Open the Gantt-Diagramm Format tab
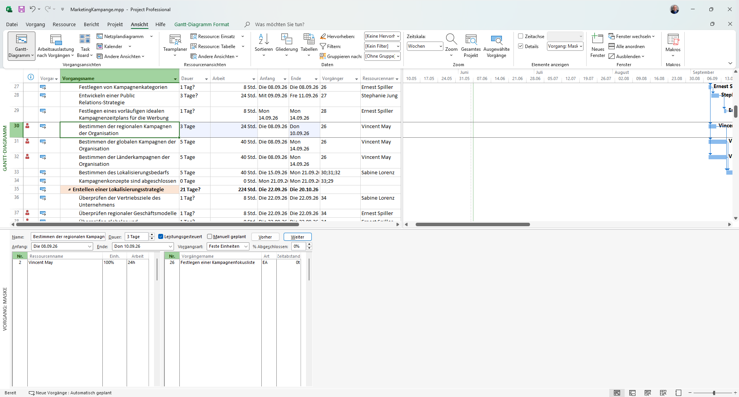This screenshot has height=397, width=739. pos(202,24)
